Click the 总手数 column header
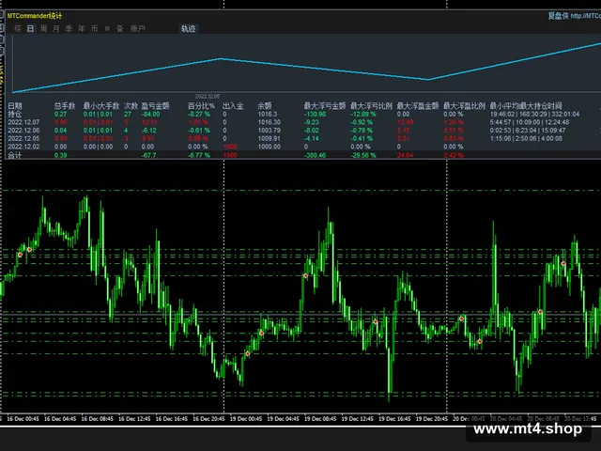The width and height of the screenshot is (601, 451). click(x=65, y=106)
